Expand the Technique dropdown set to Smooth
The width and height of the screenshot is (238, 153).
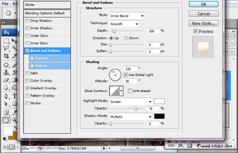[124, 24]
